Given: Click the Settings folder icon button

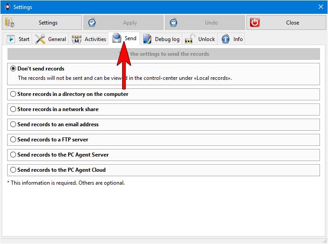Looking at the screenshot, I should pos(10,23).
